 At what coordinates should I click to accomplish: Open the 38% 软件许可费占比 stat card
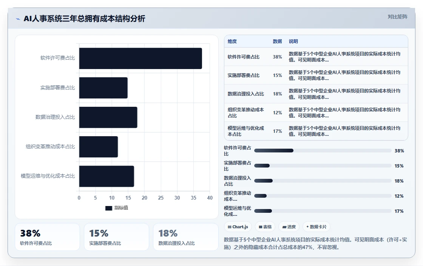click(47, 237)
